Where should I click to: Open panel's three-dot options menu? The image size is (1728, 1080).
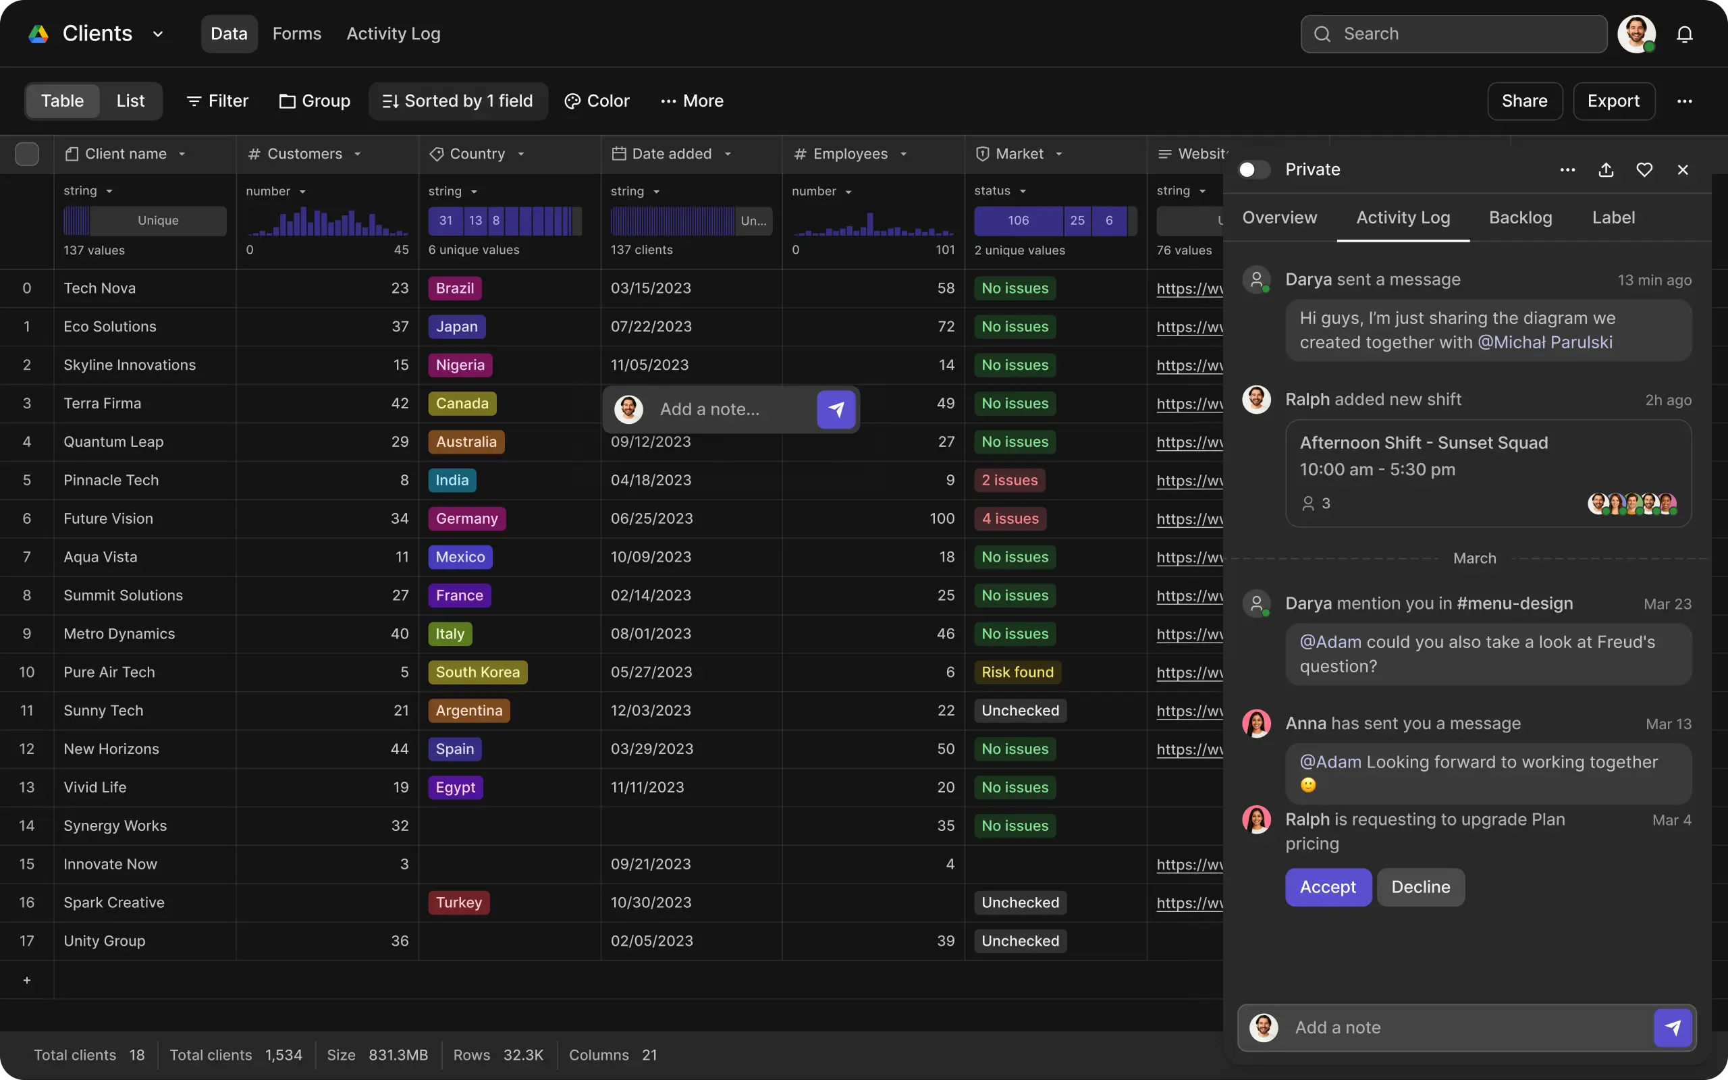[x=1567, y=169]
